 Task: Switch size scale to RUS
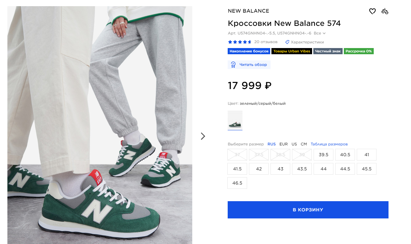pos(271,144)
